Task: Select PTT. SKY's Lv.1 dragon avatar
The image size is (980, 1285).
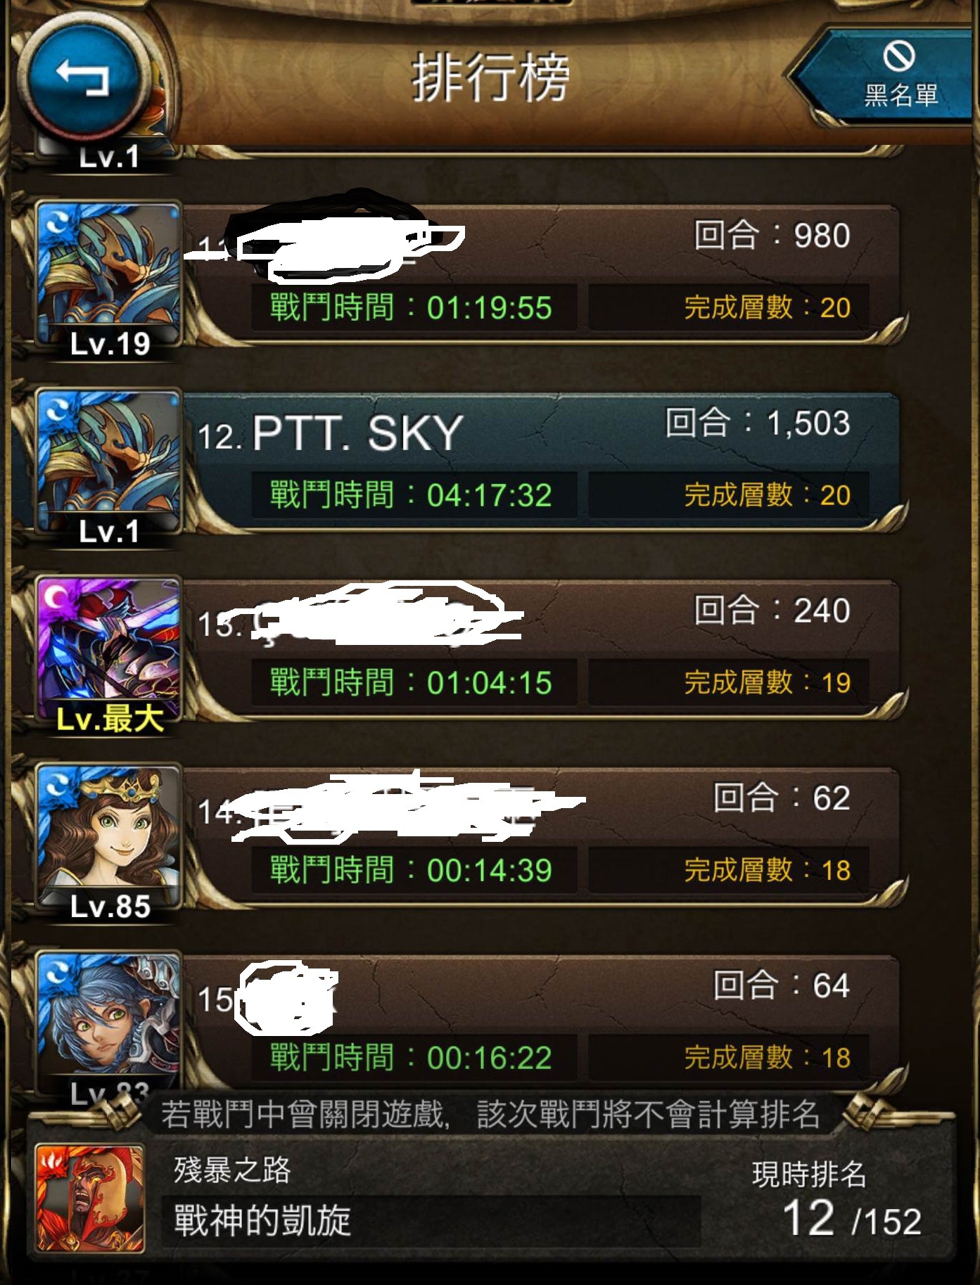Action: 108,468
